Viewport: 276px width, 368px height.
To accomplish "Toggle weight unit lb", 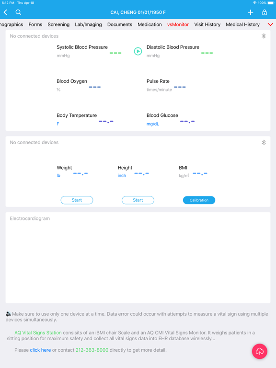I will 58,175.
